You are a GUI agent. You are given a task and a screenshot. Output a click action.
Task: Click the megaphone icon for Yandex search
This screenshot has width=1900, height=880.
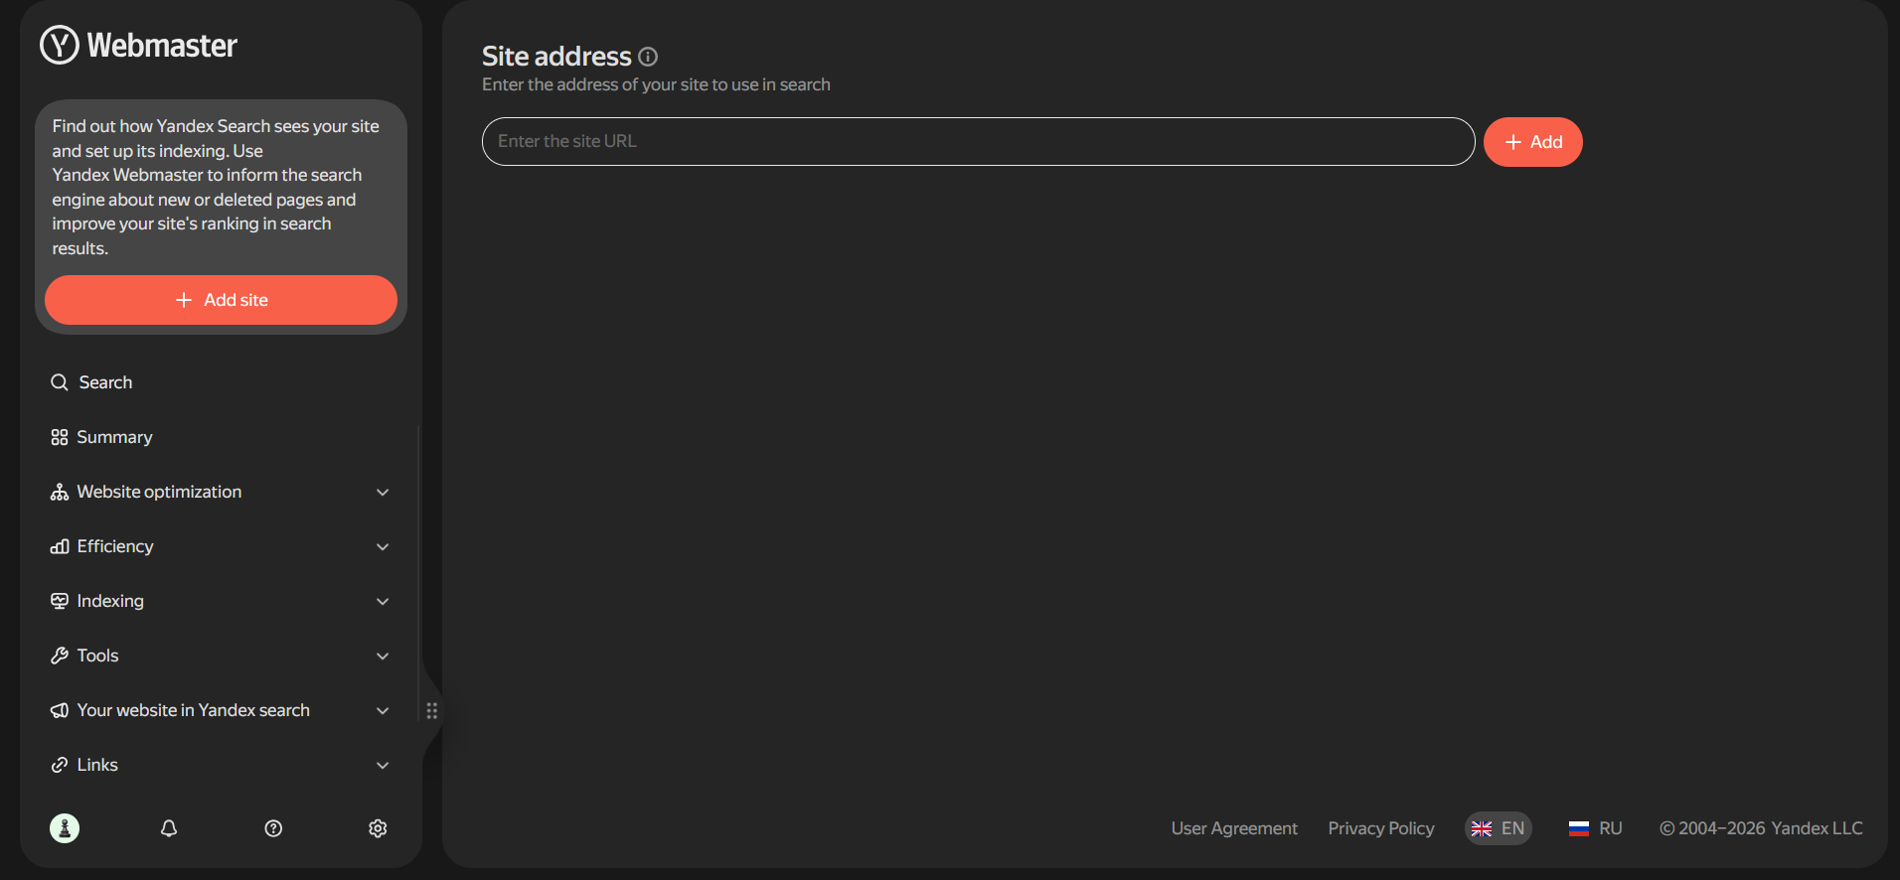point(60,710)
